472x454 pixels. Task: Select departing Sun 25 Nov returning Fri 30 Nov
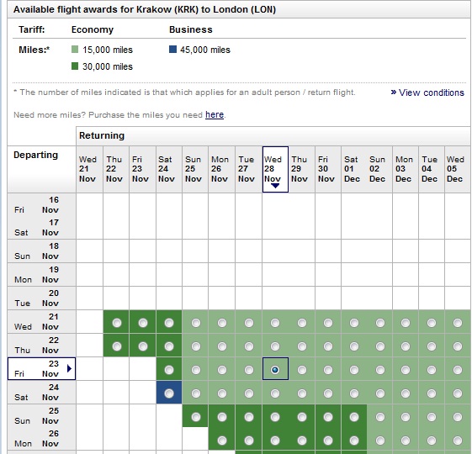pyautogui.click(x=328, y=417)
